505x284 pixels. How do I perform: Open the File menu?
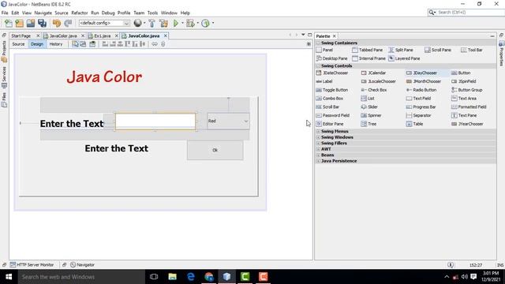tap(5, 13)
